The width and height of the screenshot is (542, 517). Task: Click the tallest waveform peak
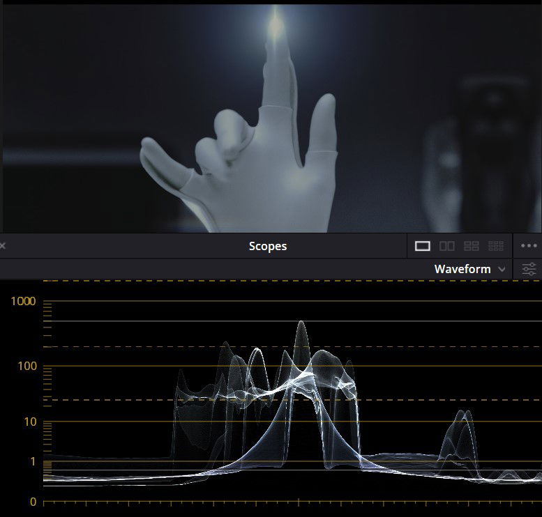point(301,325)
